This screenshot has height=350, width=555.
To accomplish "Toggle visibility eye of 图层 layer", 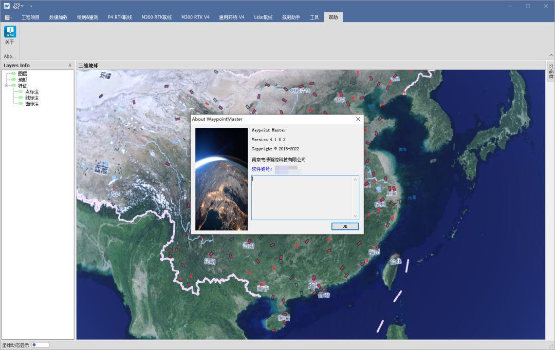I will 13,73.
